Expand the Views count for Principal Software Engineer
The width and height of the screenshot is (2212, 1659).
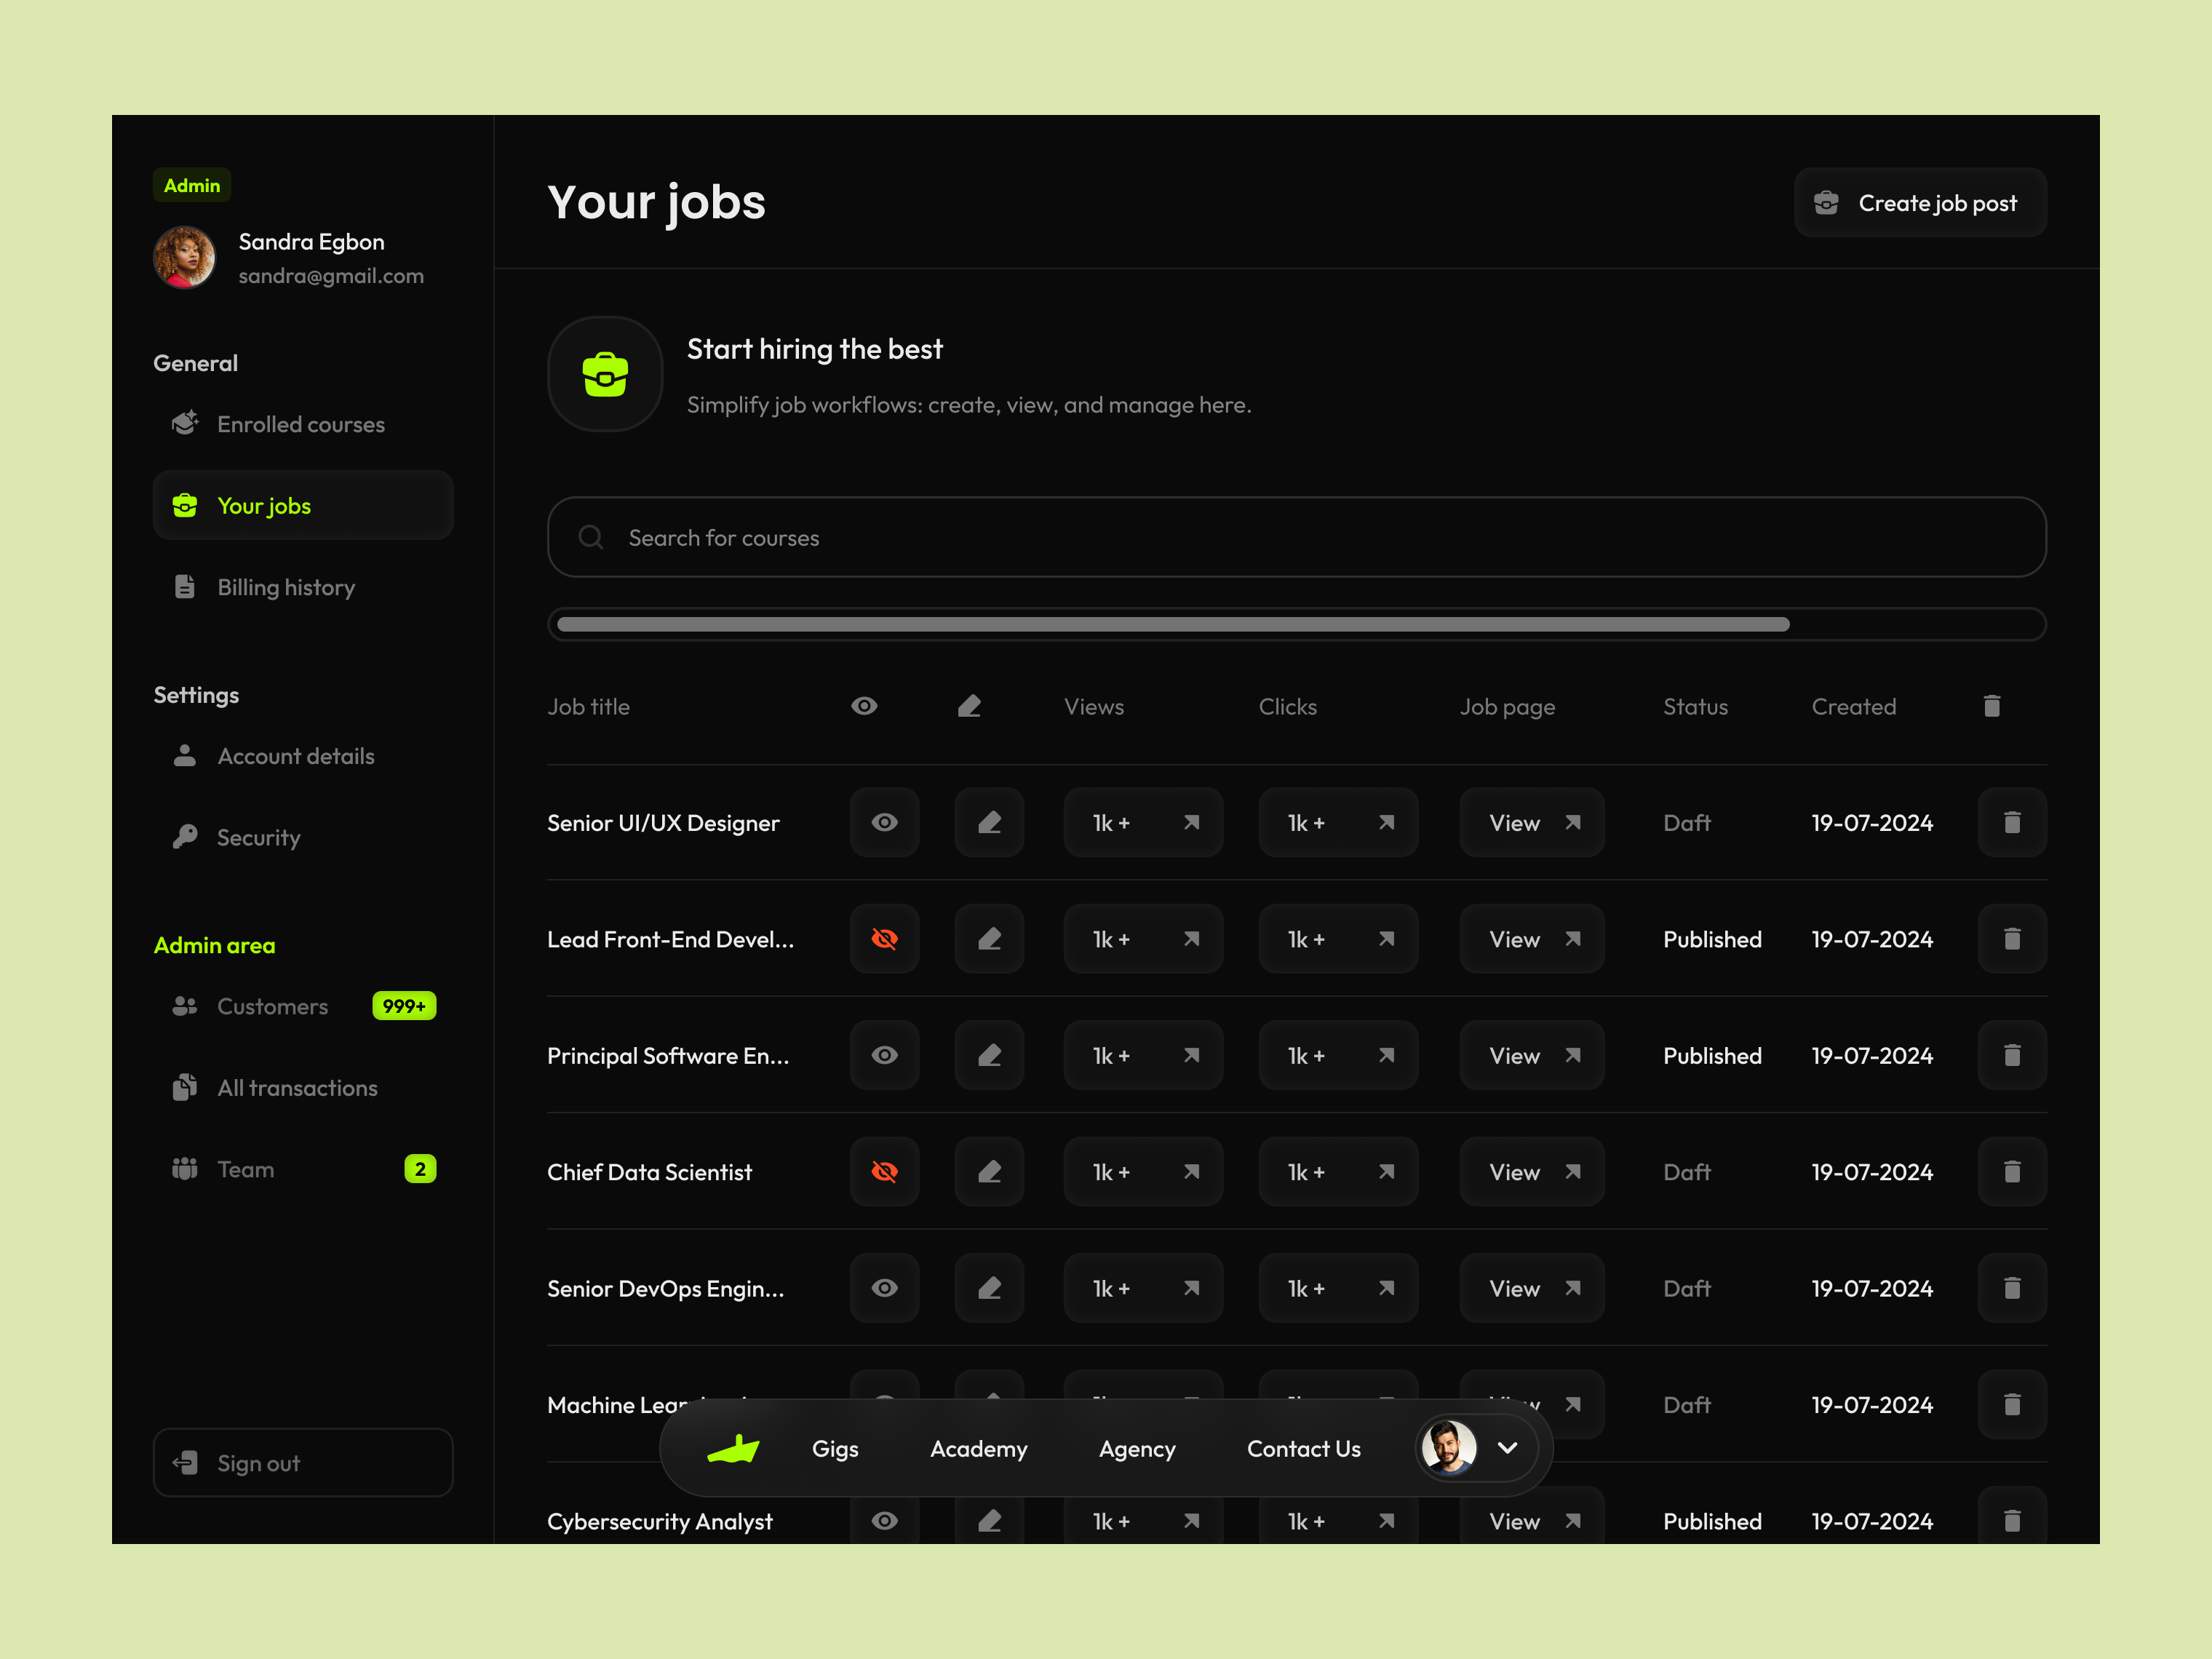[x=1142, y=1055]
